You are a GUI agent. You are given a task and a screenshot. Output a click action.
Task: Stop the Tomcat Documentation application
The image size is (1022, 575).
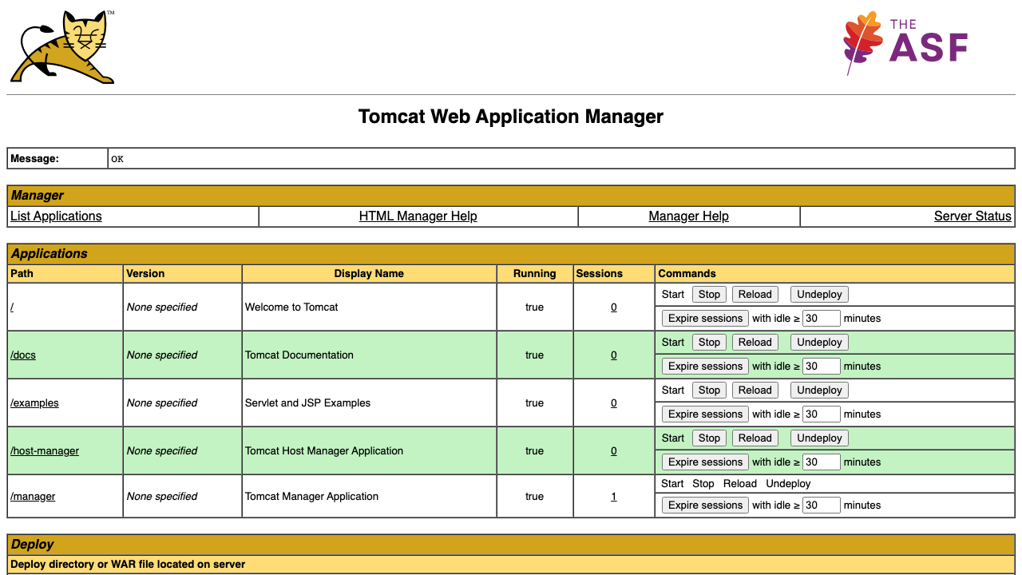coord(709,343)
